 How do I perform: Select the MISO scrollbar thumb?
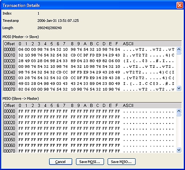click(179, 115)
